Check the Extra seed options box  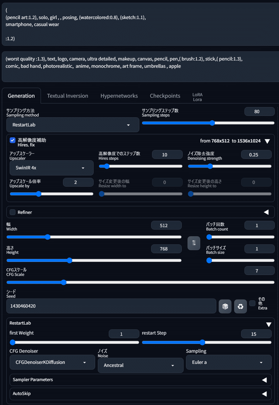click(x=252, y=302)
